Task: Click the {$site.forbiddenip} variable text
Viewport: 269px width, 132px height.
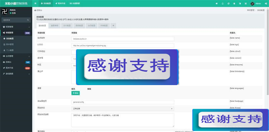Action: (237, 71)
